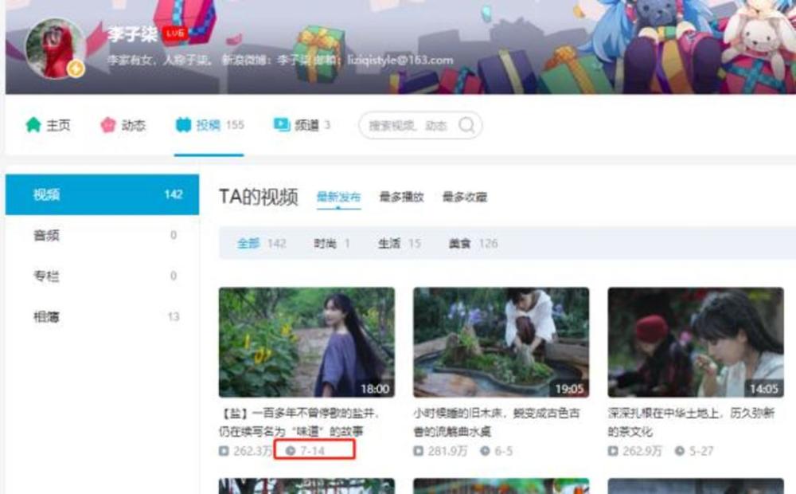Click the blue 视频 tab icon
The height and width of the screenshot is (494, 796).
click(x=183, y=124)
